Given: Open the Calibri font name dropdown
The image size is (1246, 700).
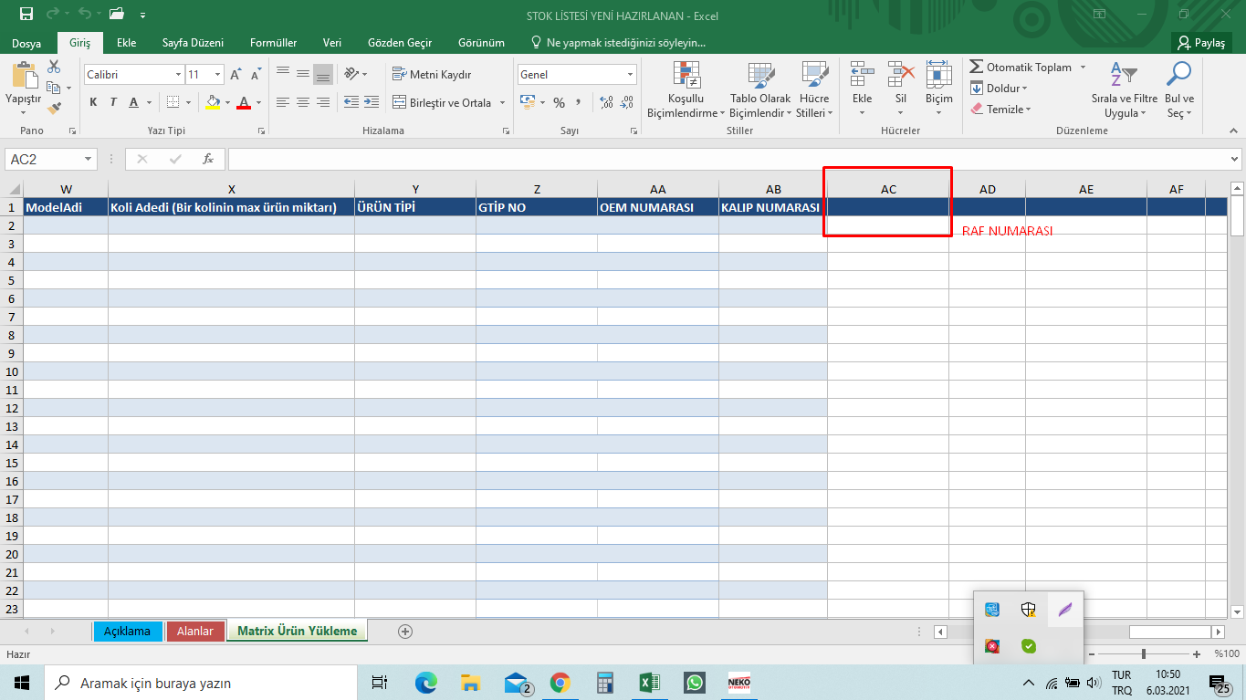Looking at the screenshot, I should [x=178, y=75].
